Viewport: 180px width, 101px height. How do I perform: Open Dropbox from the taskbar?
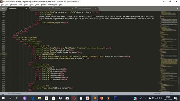60,98
